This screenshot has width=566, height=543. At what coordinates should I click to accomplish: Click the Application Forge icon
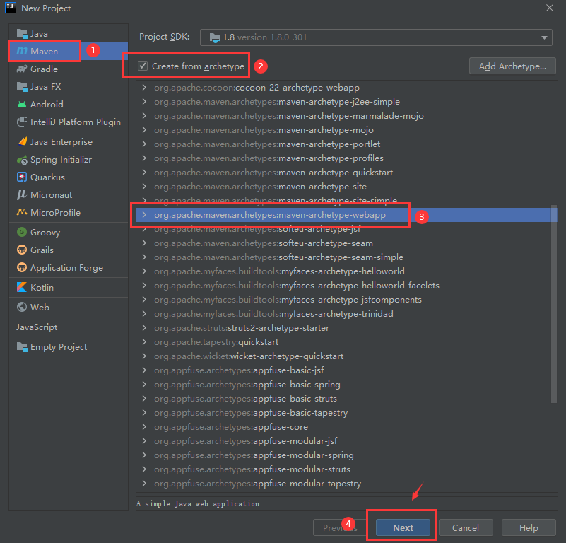[22, 267]
